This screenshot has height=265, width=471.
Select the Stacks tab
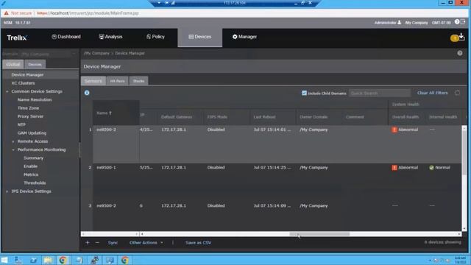[x=138, y=81]
